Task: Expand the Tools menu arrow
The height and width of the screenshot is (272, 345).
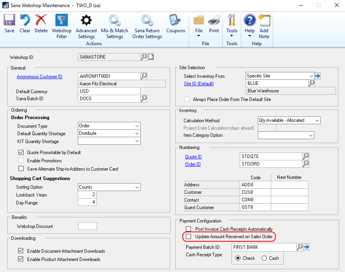Action: [x=232, y=36]
